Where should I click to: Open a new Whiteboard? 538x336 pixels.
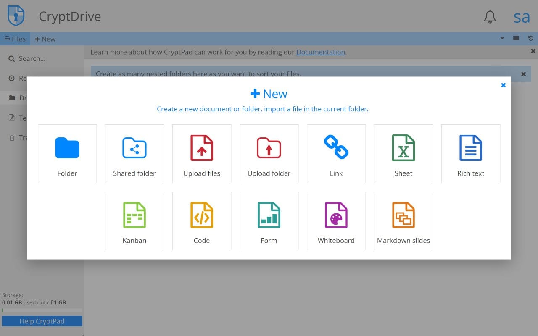click(x=336, y=220)
